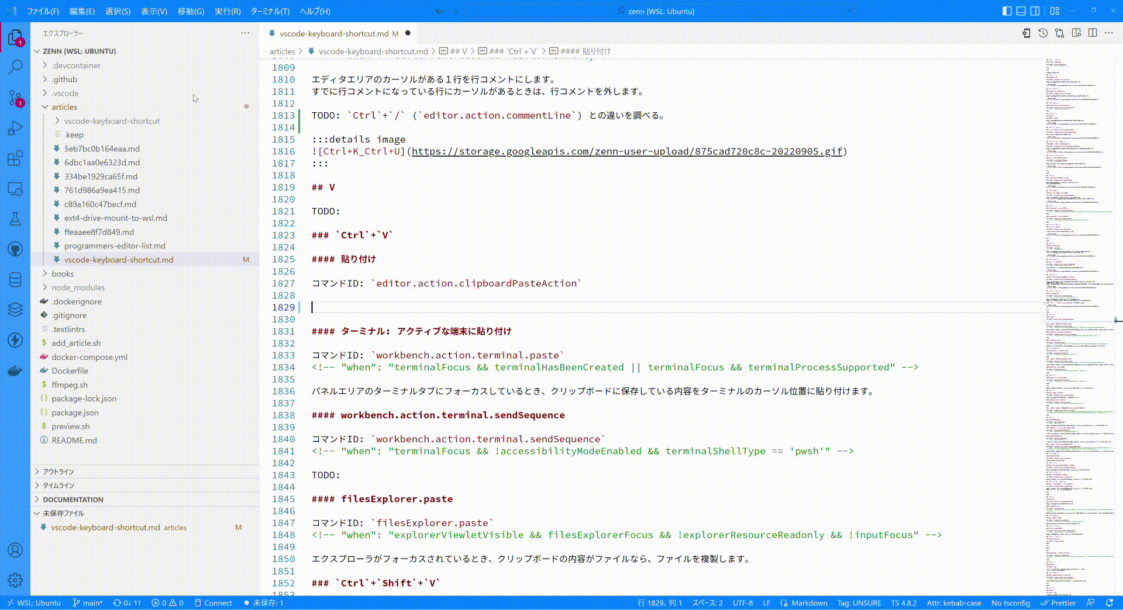Screen dimensions: 1123x610
Task: Open the Database view in activity bar
Action: tap(15, 280)
